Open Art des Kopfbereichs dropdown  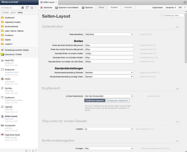click(x=109, y=96)
